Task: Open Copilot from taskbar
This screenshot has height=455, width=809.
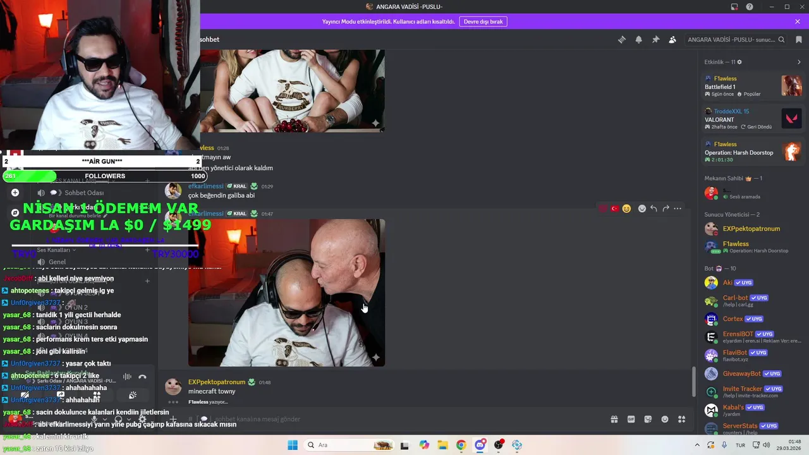Action: 423,445
